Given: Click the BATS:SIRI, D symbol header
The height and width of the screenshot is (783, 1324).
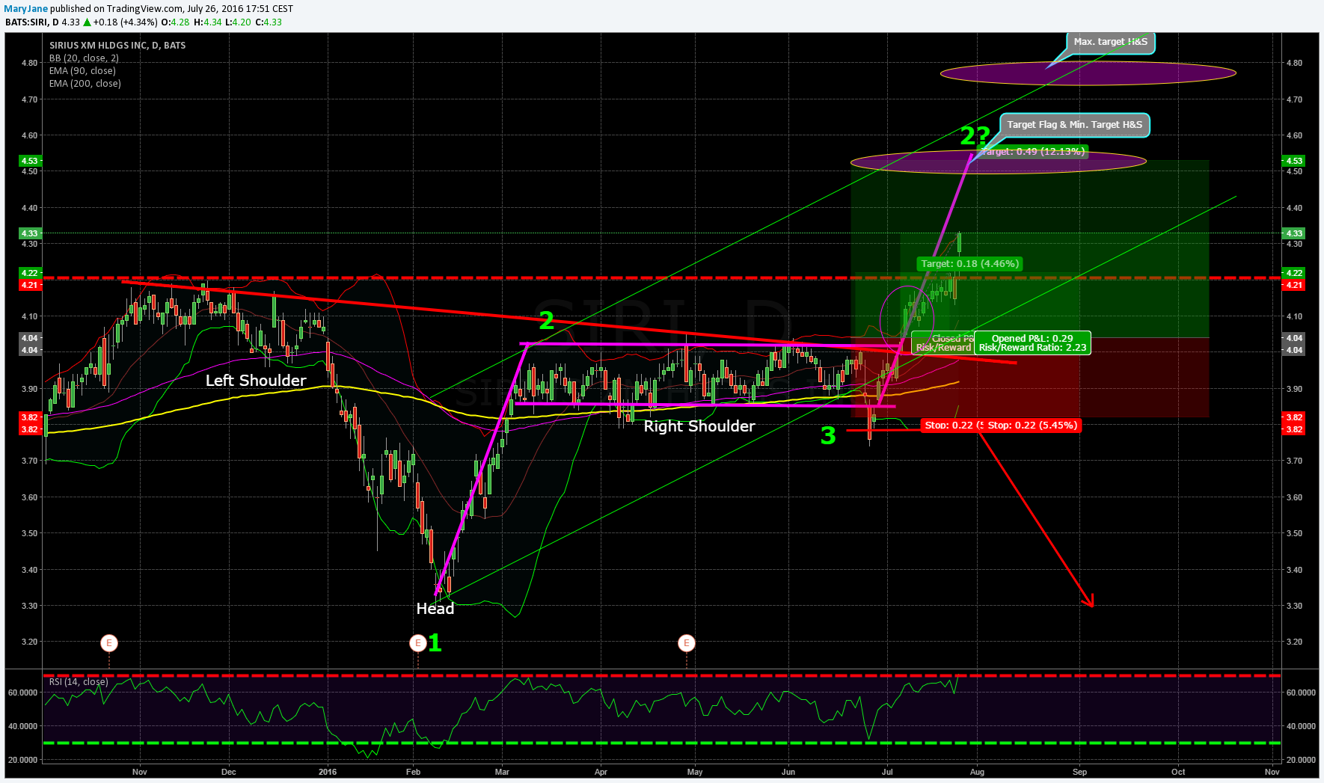Looking at the screenshot, I should pyautogui.click(x=32, y=22).
